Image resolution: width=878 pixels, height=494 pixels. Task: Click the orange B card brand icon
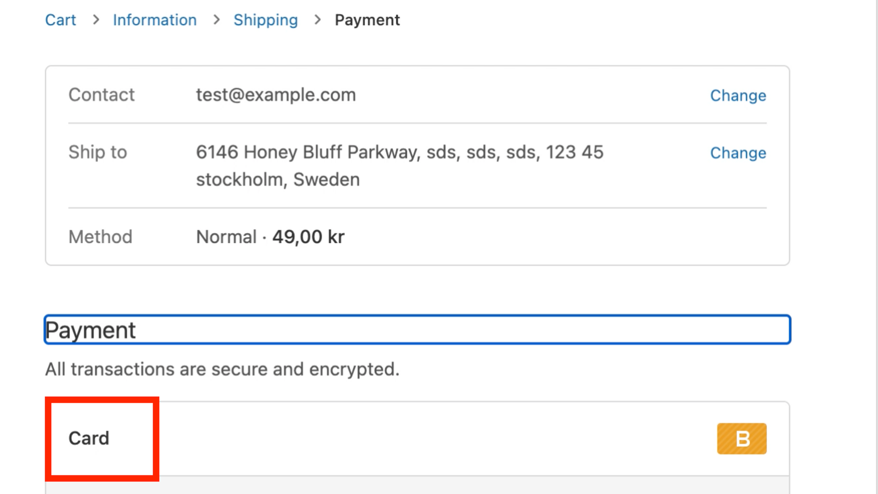tap(741, 439)
